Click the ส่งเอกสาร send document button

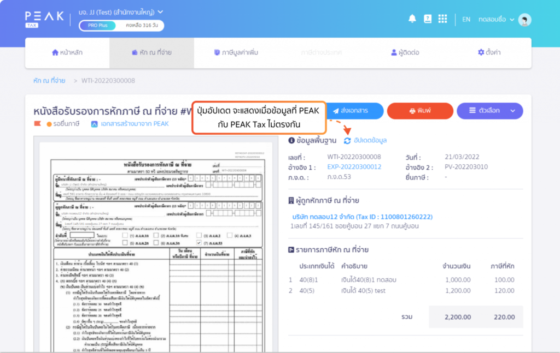(355, 111)
